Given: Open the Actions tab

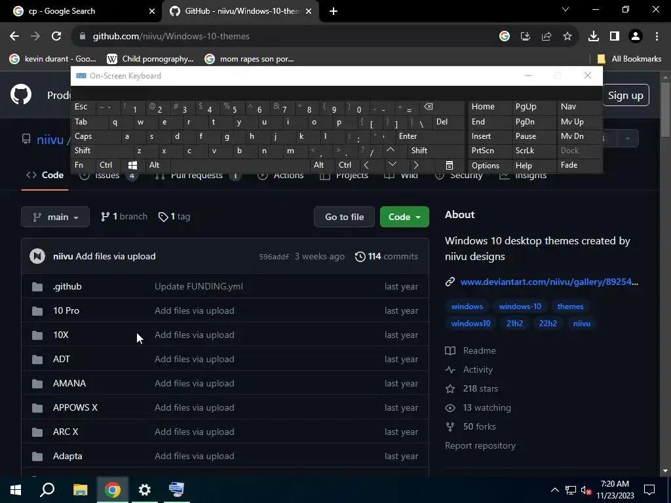Looking at the screenshot, I should [x=280, y=175].
